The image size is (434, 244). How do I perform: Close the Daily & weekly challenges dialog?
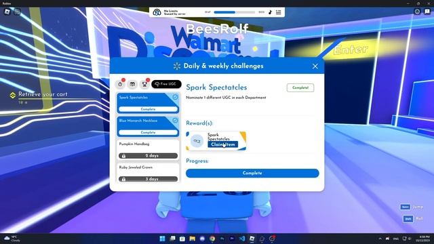[315, 66]
